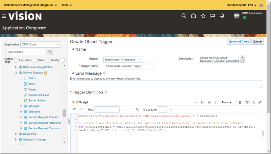Click the Cancel button
This screenshot has width=271, height=154.
(258, 42)
